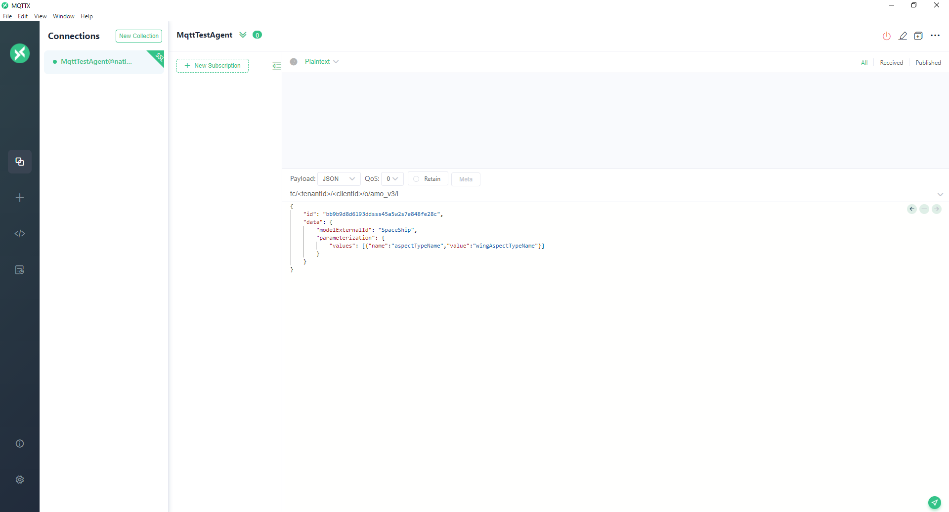This screenshot has height=512, width=949.
Task: Click the "QoS:" label
Action: 372,179
